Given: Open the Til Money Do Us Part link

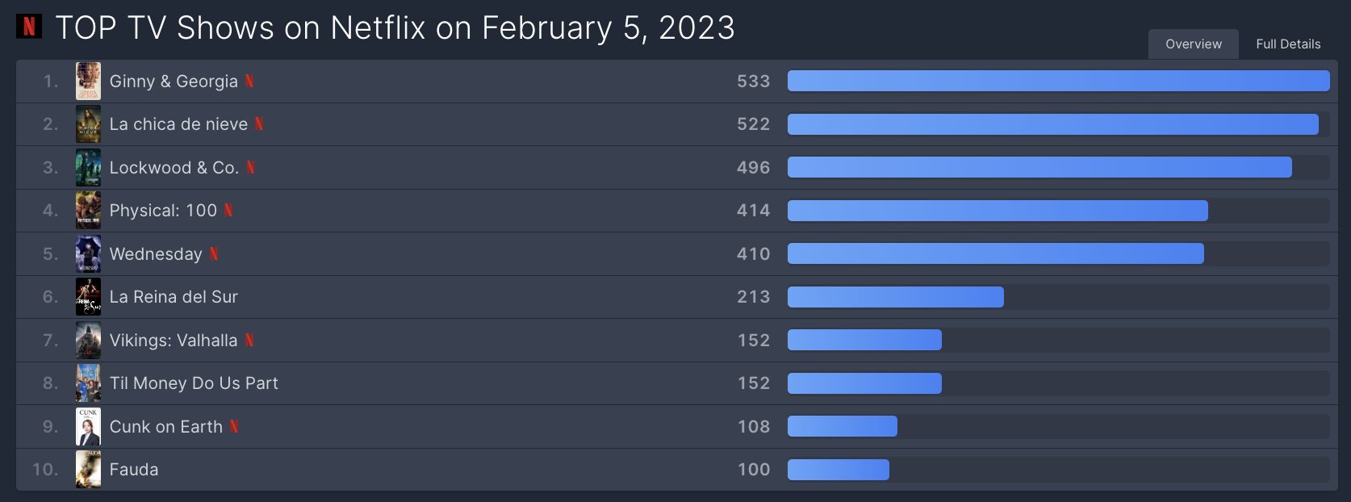Looking at the screenshot, I should [x=194, y=383].
